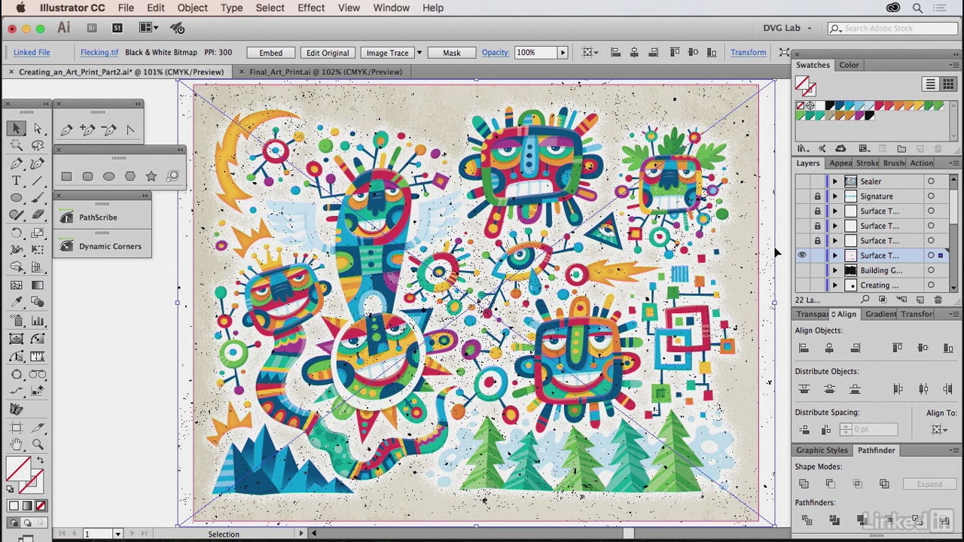Open Spotlight search in menu bar
Viewport: 964px width, 542px height.
tap(917, 8)
